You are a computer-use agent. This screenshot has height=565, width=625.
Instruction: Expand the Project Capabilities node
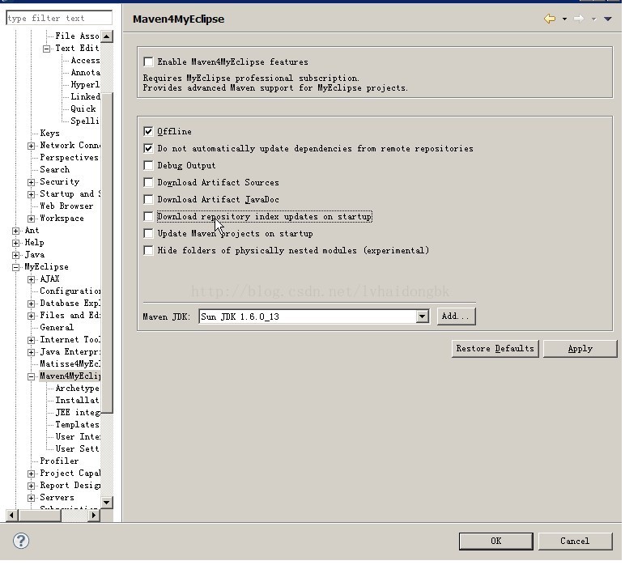click(31, 474)
